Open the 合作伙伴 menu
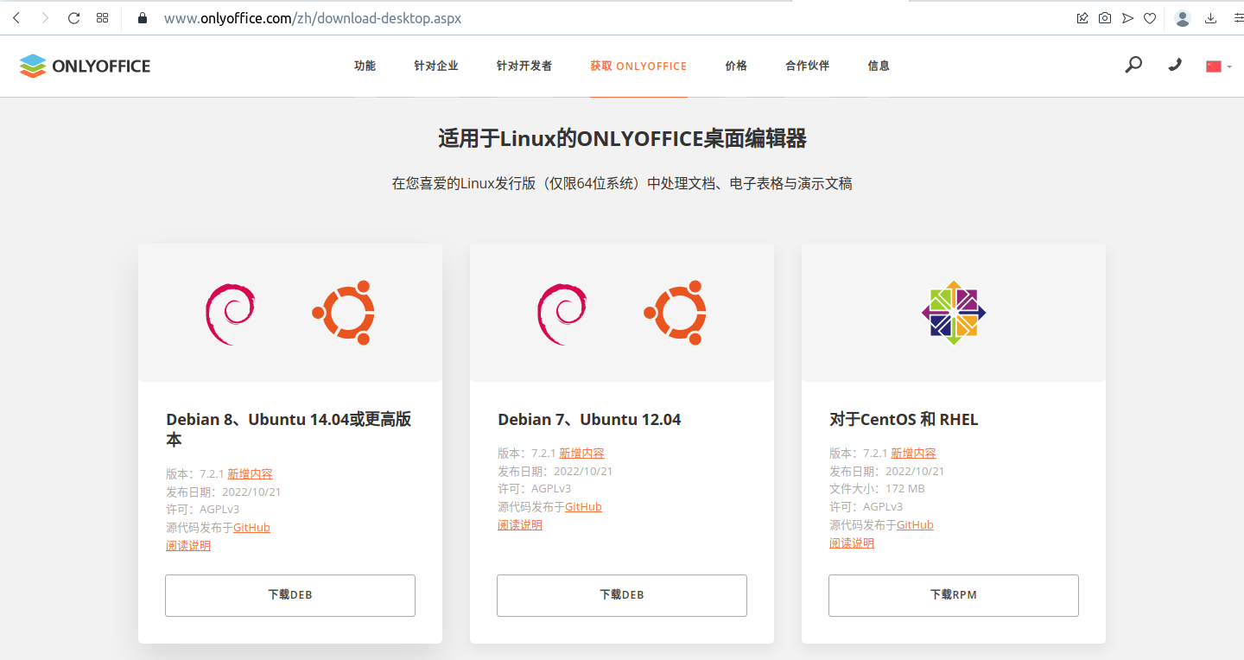Image resolution: width=1244 pixels, height=660 pixels. 807,66
